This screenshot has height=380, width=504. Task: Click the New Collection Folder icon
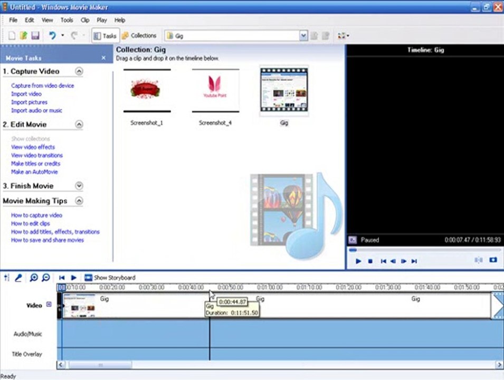(x=326, y=36)
